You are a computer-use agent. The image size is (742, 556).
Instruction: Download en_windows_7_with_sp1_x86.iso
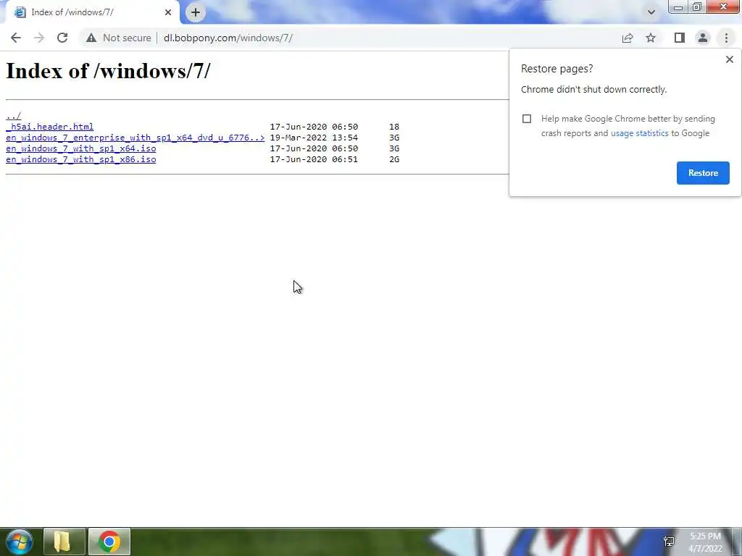pyautogui.click(x=81, y=159)
